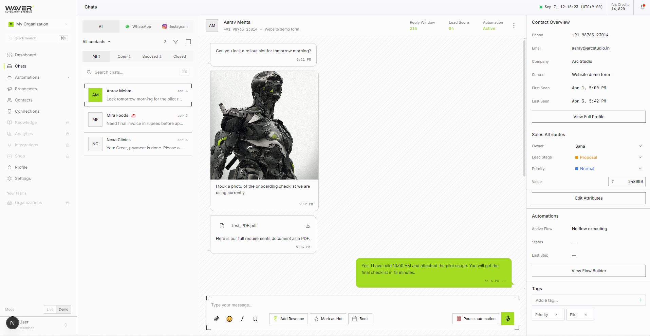Open the All contacts dropdown
The height and width of the screenshot is (336, 650).
pyautogui.click(x=96, y=42)
